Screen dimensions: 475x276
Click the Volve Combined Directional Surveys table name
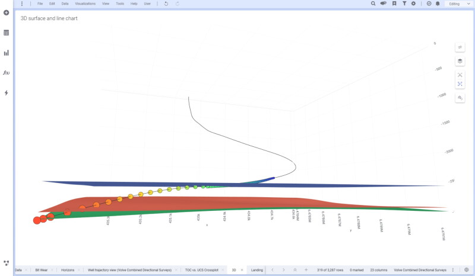coord(420,270)
